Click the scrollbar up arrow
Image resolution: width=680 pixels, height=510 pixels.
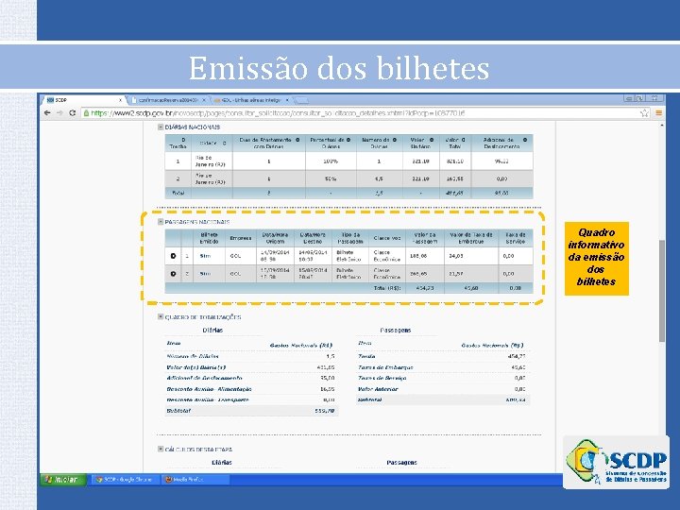662,126
